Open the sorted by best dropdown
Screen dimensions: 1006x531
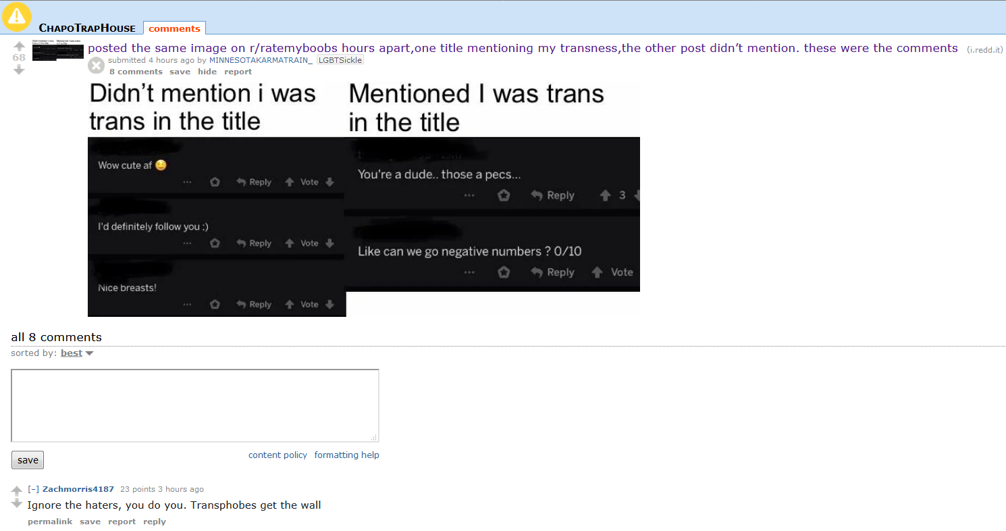(x=77, y=353)
